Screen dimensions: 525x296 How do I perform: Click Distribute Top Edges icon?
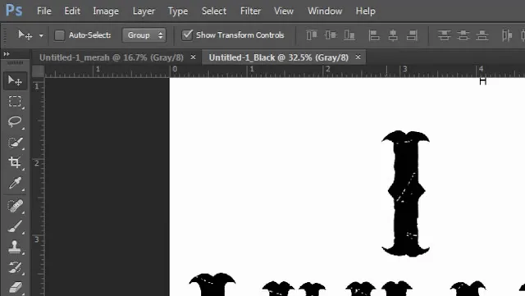click(x=445, y=34)
